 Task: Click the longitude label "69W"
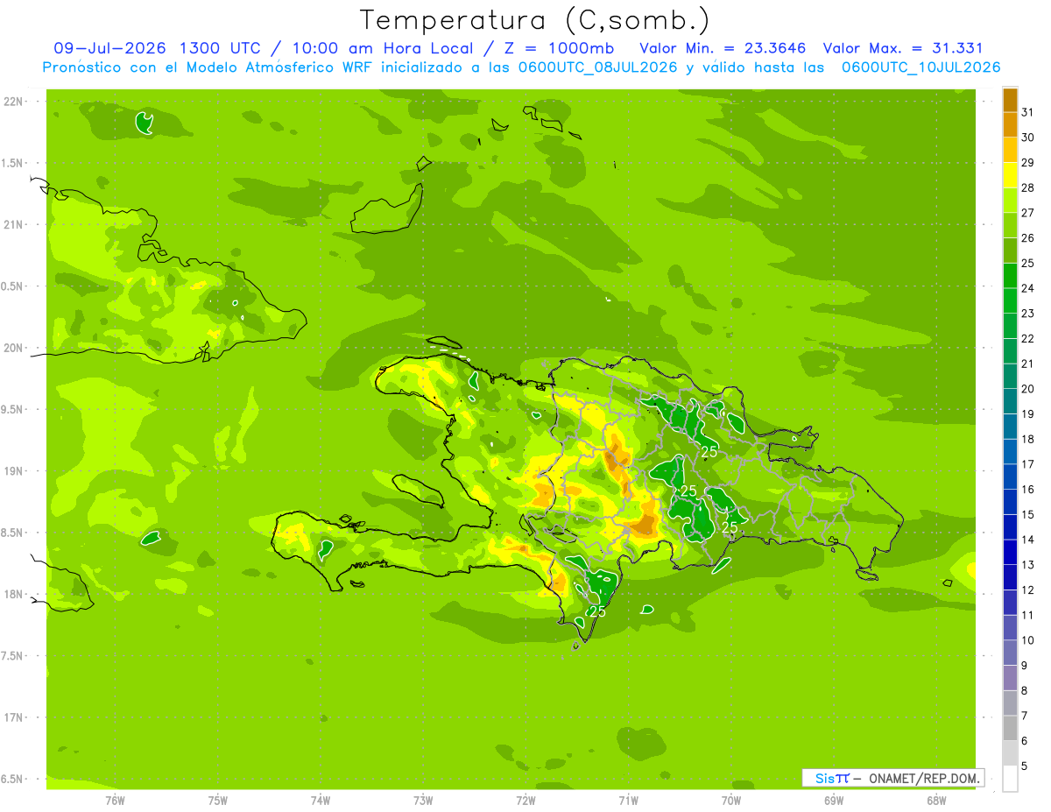pyautogui.click(x=834, y=801)
